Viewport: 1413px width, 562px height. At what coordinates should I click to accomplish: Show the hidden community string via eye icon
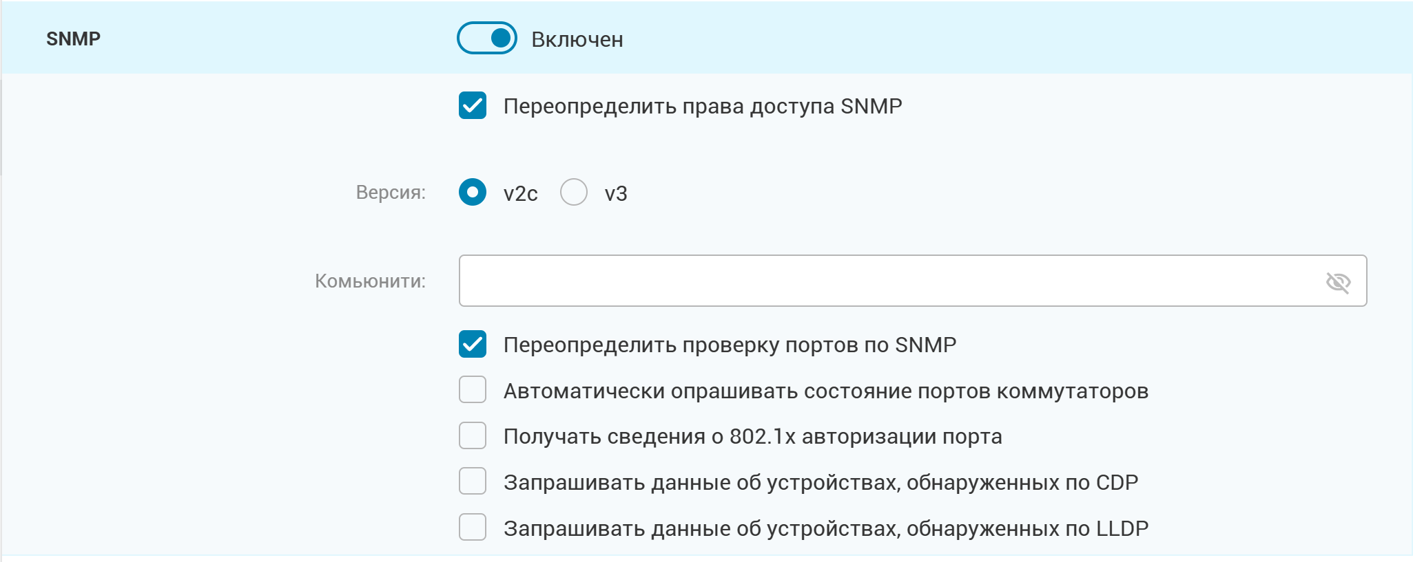click(x=1338, y=281)
